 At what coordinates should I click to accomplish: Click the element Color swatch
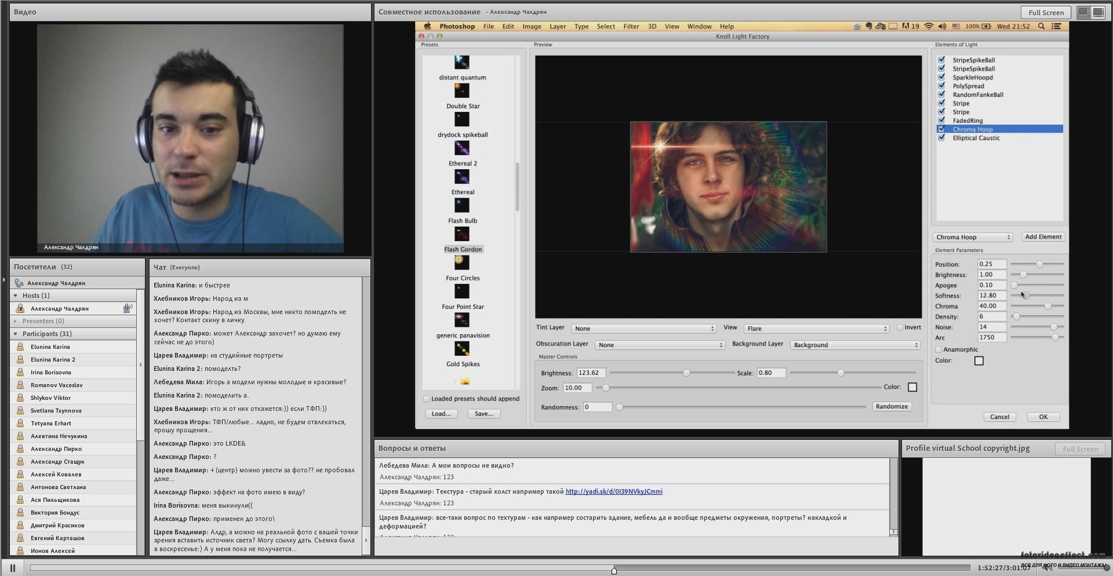pyautogui.click(x=979, y=360)
